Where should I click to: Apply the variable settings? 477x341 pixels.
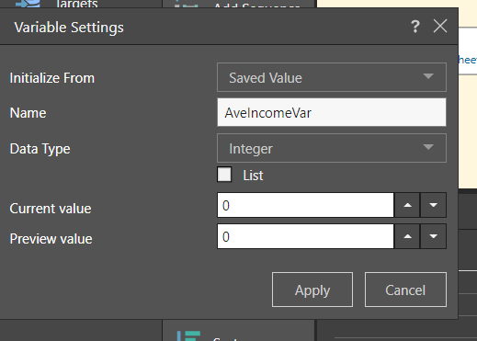312,290
